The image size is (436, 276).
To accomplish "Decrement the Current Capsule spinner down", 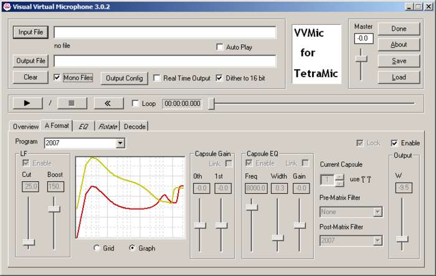I will (339, 183).
